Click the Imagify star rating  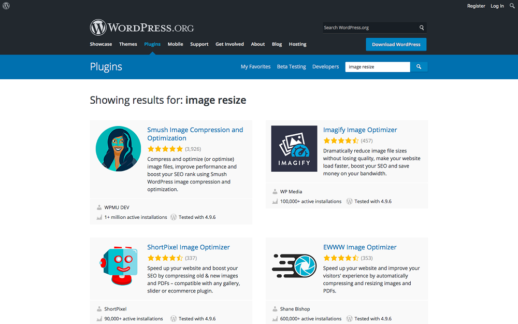click(341, 140)
